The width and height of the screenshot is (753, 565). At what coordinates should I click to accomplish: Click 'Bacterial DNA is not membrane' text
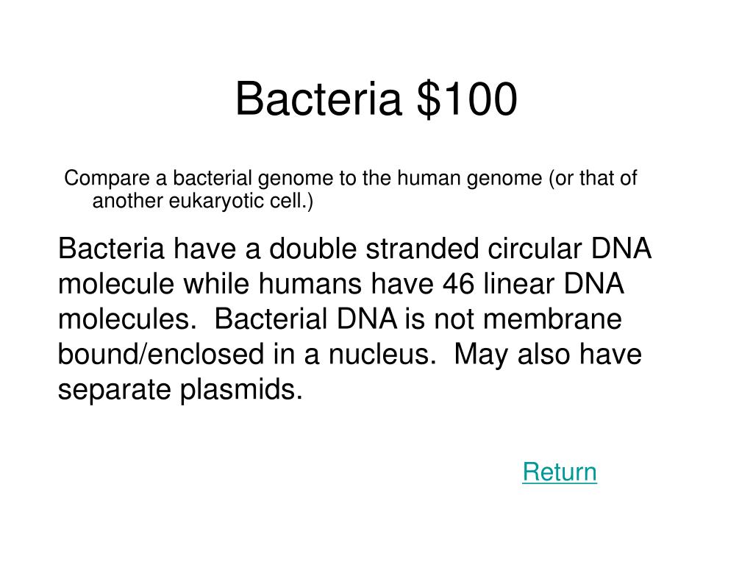[x=418, y=319]
